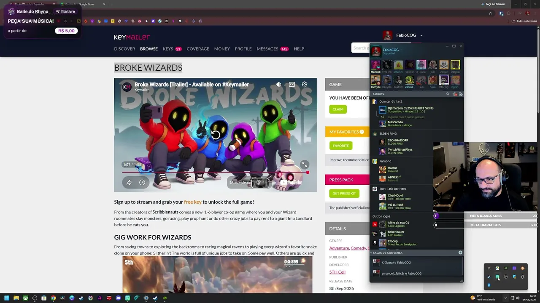
Task: Click the GET PRESS KIT button
Action: point(344,194)
